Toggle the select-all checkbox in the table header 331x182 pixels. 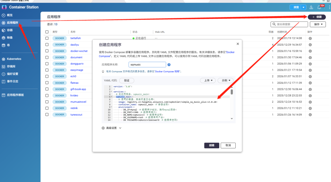coord(47,32)
